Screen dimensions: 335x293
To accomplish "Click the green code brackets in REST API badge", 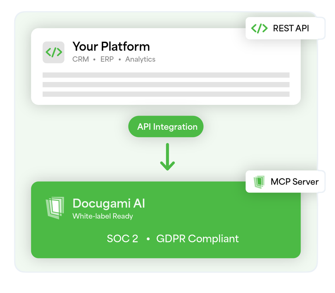I will tap(260, 28).
